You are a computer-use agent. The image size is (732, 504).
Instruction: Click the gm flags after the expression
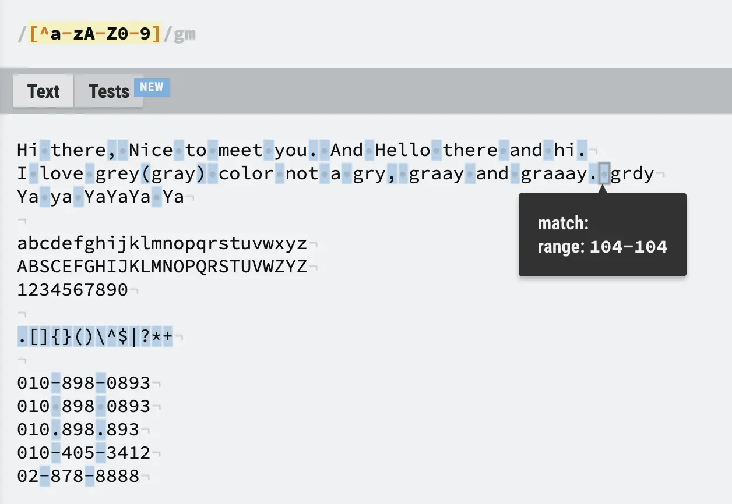coord(185,34)
